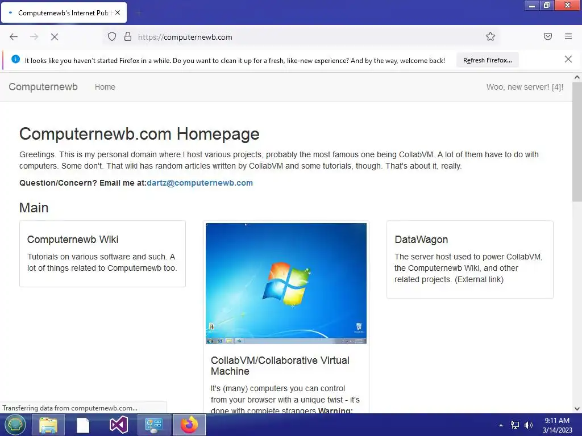Open Windows Explorer from taskbar
This screenshot has height=436, width=582.
pyautogui.click(x=48, y=425)
